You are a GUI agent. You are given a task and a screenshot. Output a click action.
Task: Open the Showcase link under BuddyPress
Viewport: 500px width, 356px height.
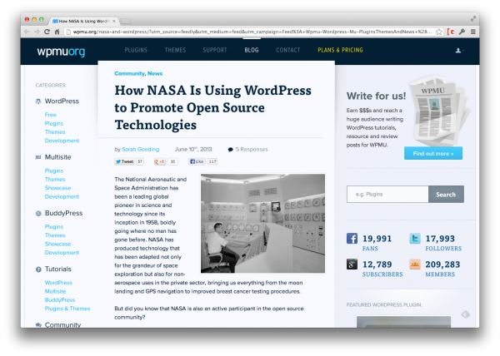(57, 244)
